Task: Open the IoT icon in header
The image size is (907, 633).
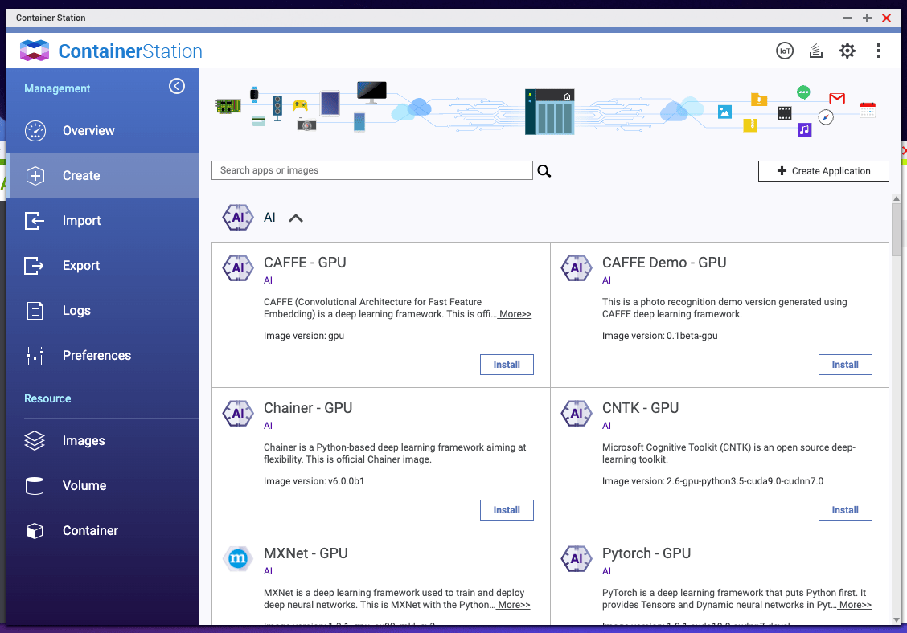Action: [784, 51]
